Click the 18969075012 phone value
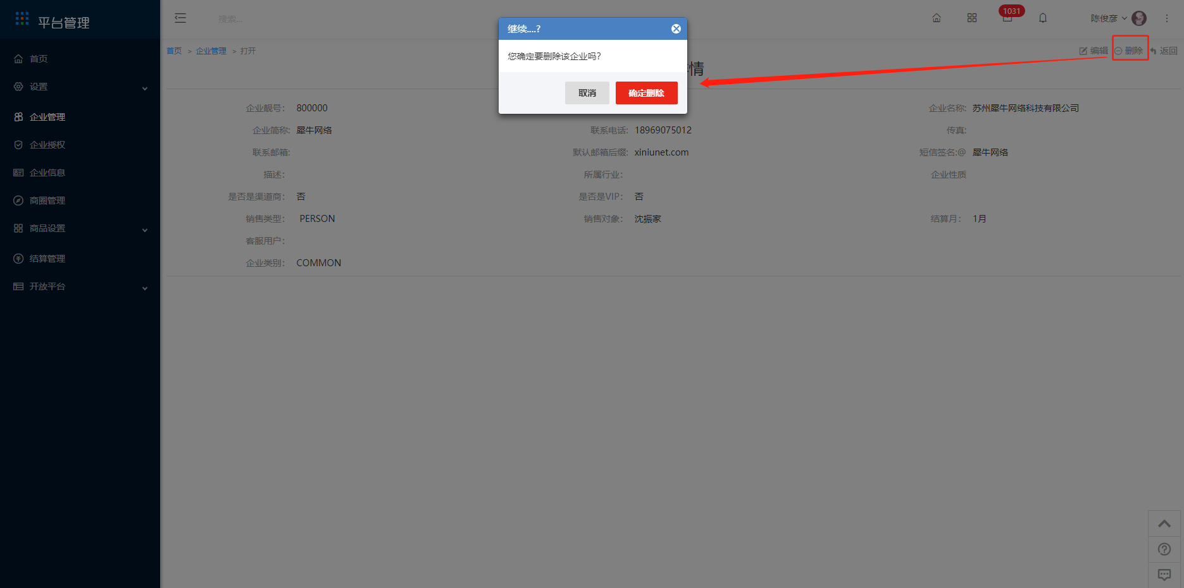The height and width of the screenshot is (588, 1184). tap(663, 130)
